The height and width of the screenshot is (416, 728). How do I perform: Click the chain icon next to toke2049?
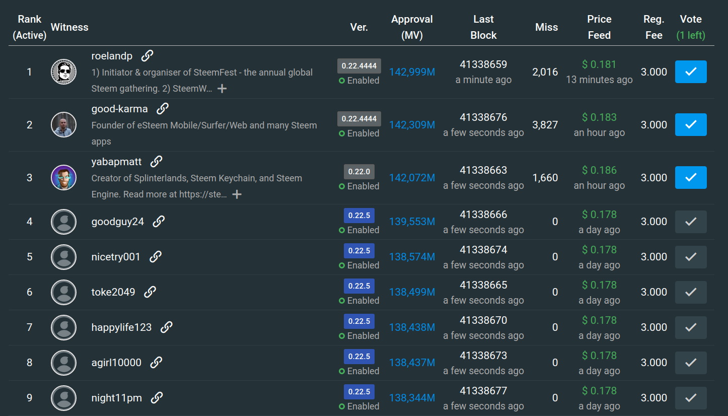[150, 292]
